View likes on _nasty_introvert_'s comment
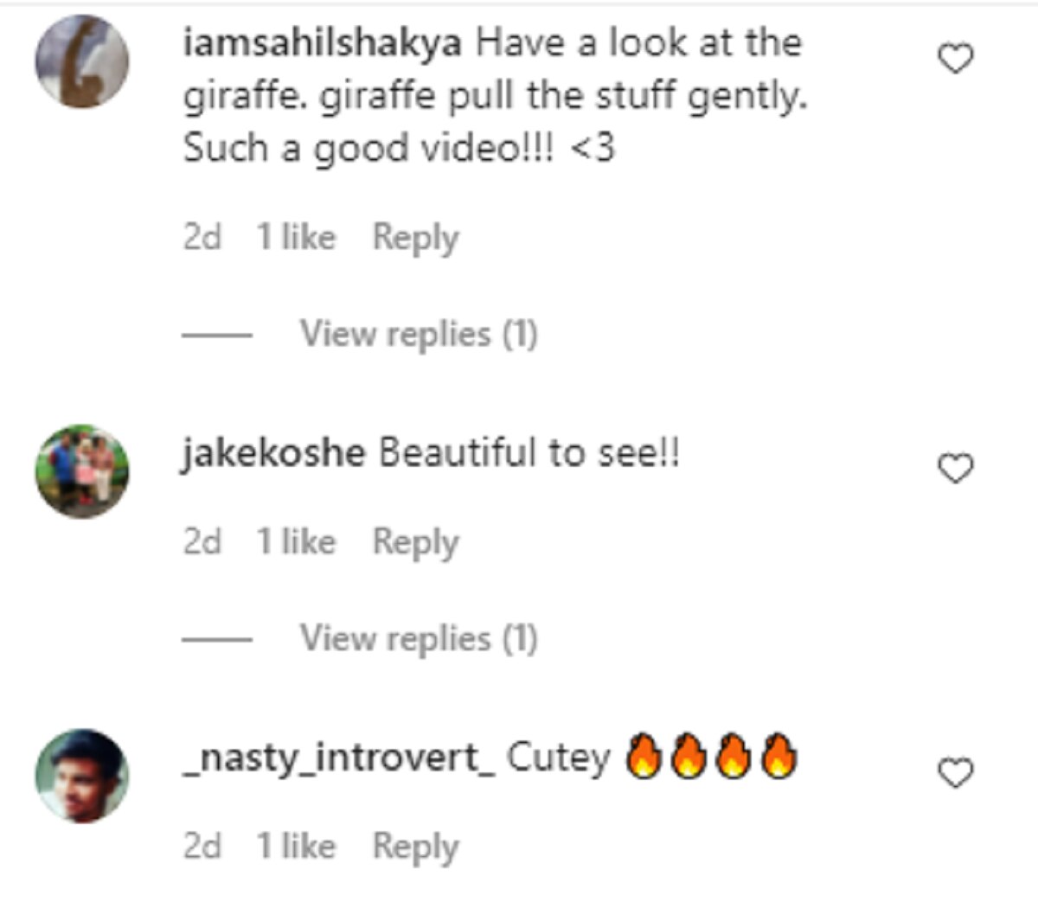The image size is (1038, 908). click(x=296, y=846)
